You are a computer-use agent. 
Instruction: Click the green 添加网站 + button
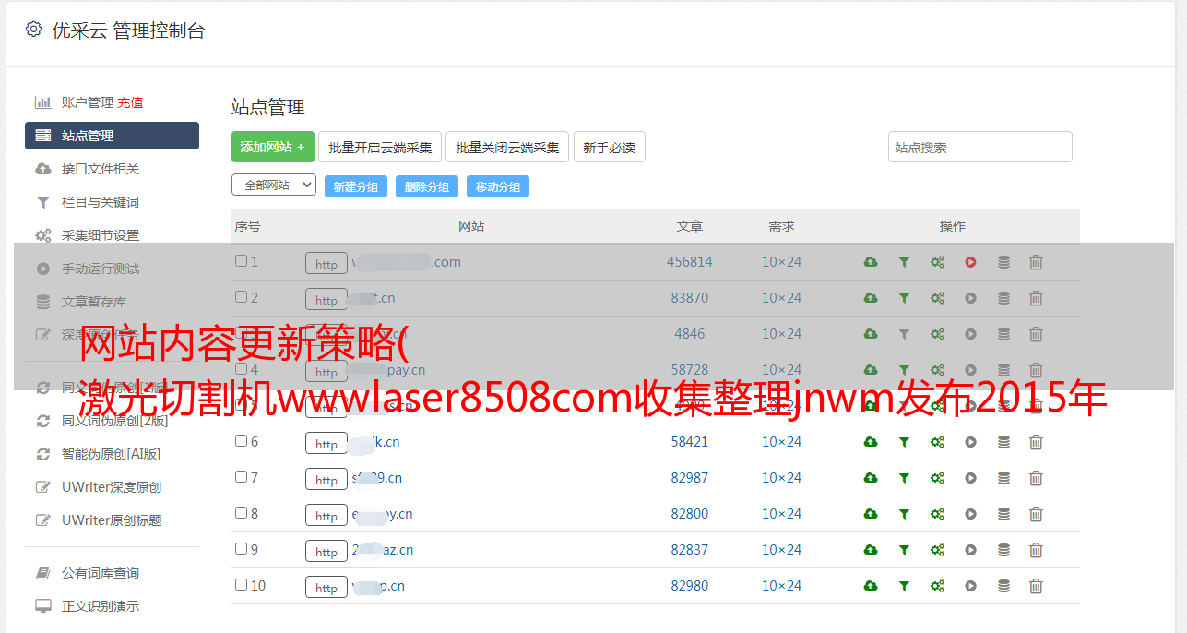click(273, 147)
